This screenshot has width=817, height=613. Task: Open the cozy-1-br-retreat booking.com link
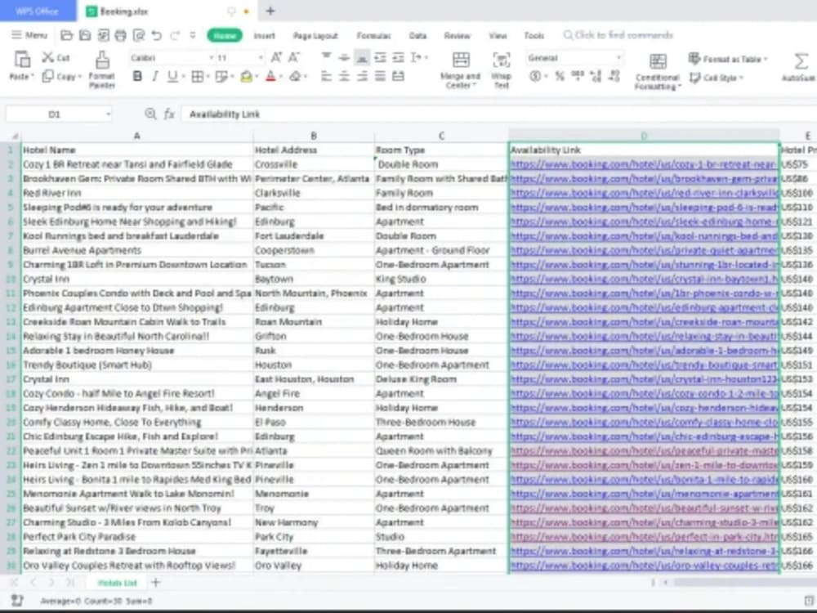pos(644,164)
